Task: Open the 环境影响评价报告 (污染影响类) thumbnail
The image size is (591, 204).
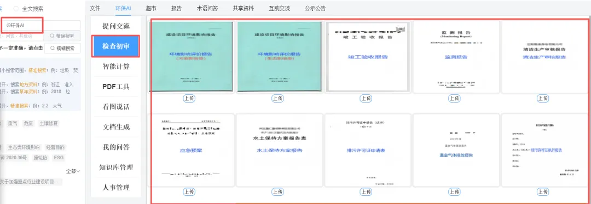Action: coord(191,56)
